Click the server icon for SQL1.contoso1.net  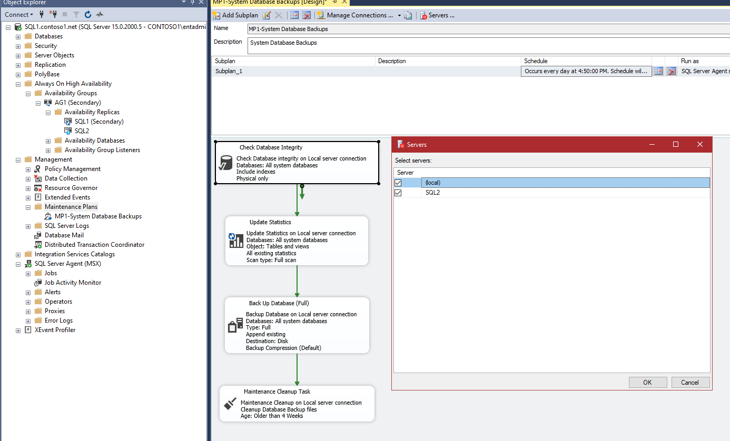18,27
